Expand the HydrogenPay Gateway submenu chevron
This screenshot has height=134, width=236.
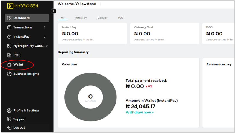47,46
